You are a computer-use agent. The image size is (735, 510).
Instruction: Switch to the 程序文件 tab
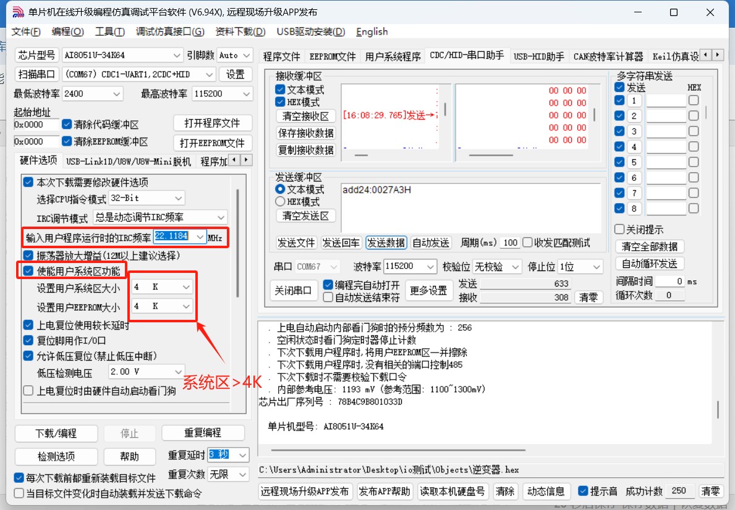tap(281, 57)
